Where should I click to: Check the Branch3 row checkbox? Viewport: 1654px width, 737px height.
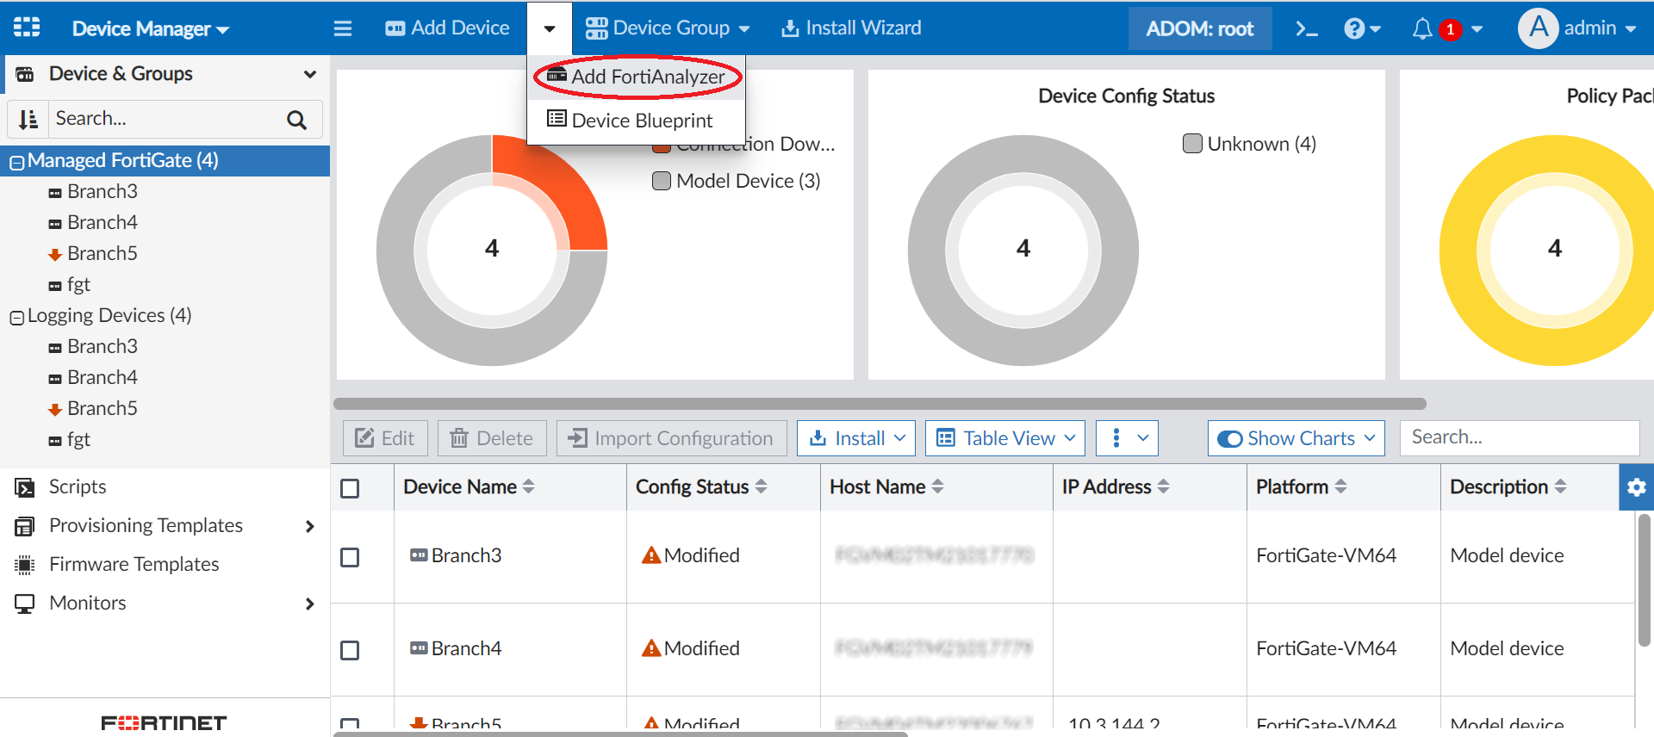[350, 557]
